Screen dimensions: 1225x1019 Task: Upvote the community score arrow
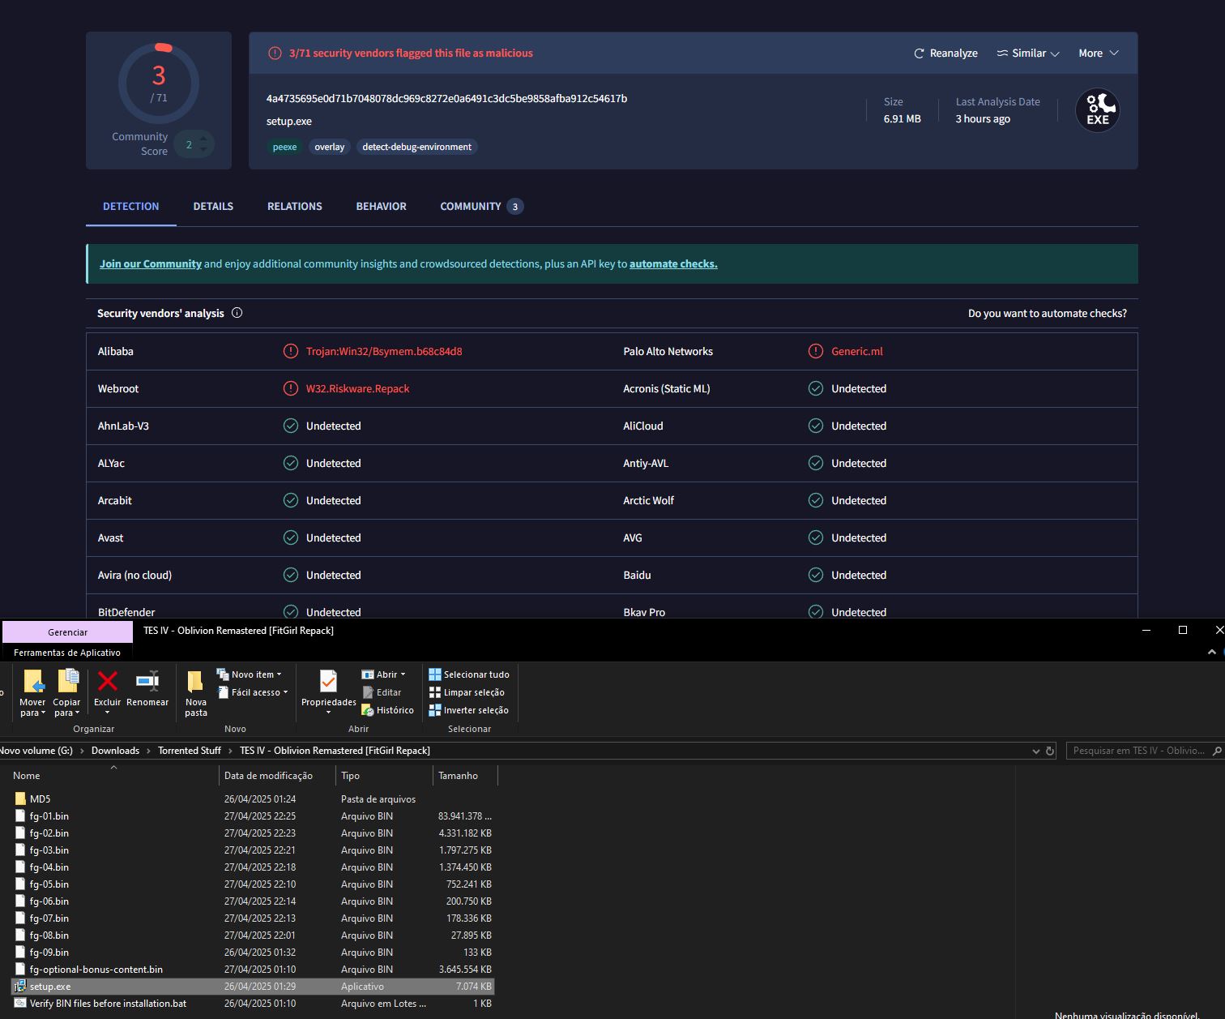(x=203, y=139)
